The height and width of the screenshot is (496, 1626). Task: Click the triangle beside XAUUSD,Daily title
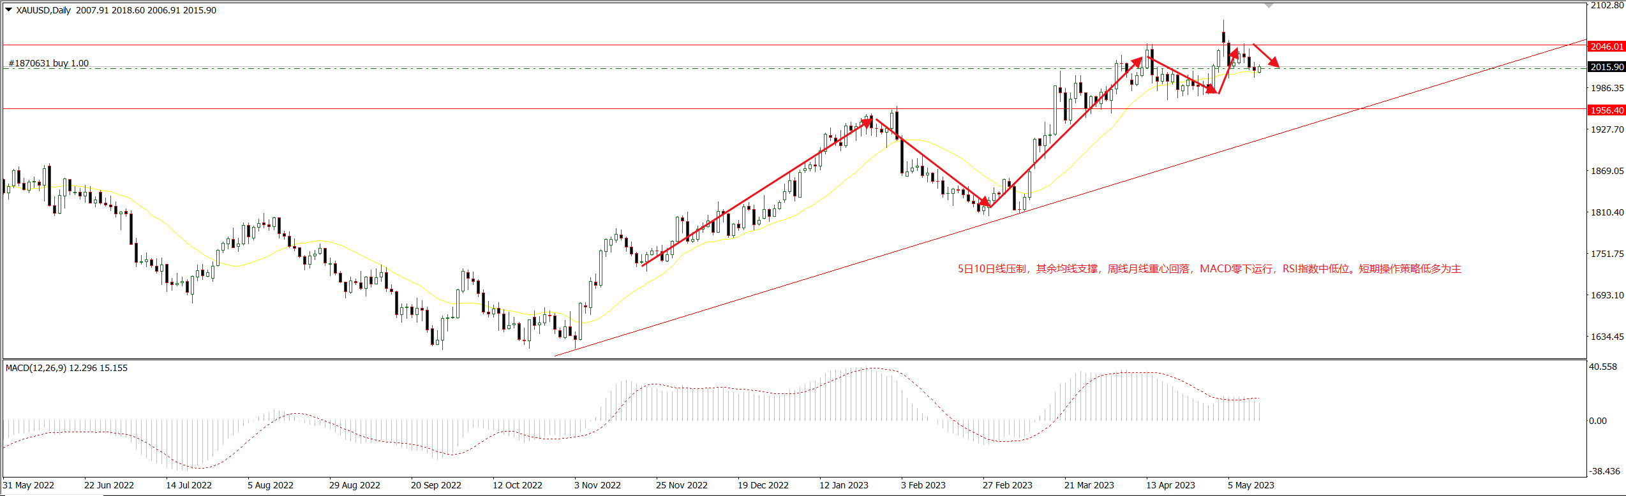[x=9, y=10]
